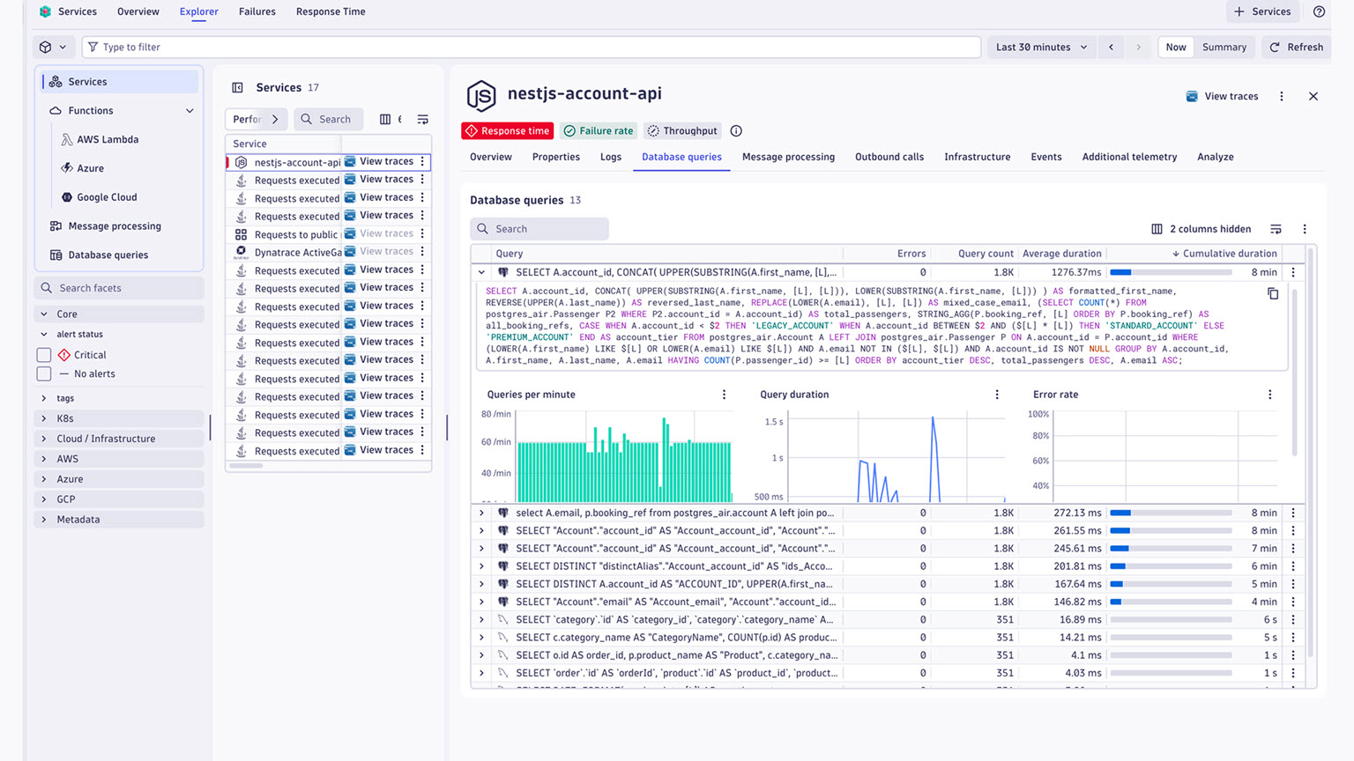Check the No alerts checkbox
Screen dimensions: 1354x761
(44, 374)
